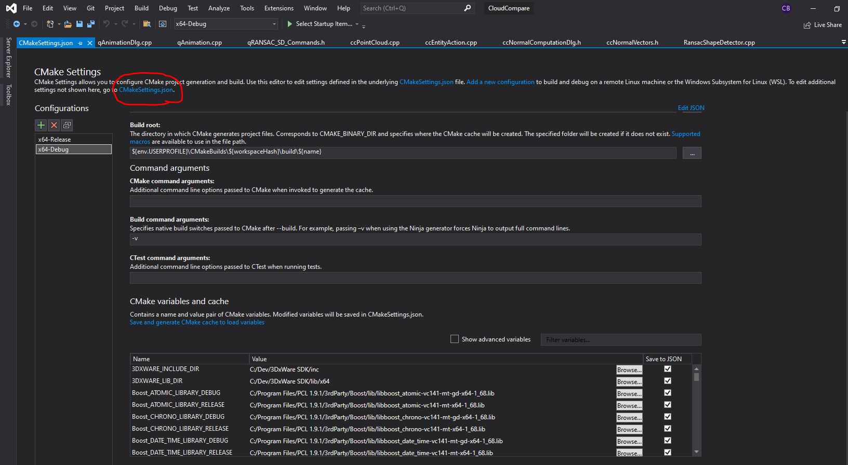Open the New Project dropdown arrow
This screenshot has height=465, width=848.
59,24
